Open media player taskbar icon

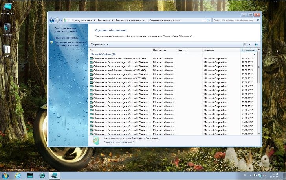pos(42,176)
